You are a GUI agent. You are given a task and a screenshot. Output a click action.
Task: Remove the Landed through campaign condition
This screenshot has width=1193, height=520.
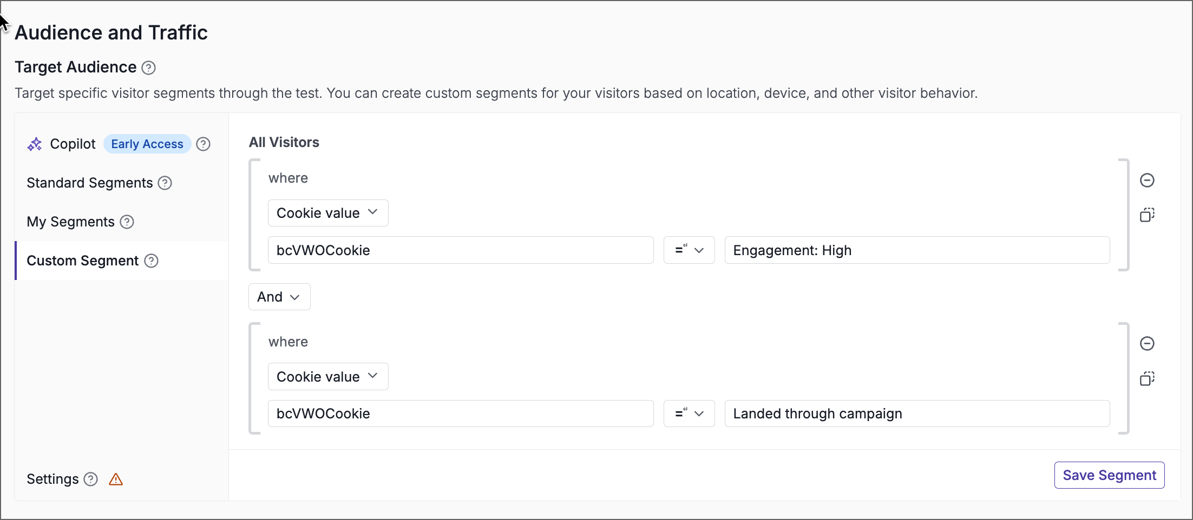[x=1147, y=344]
